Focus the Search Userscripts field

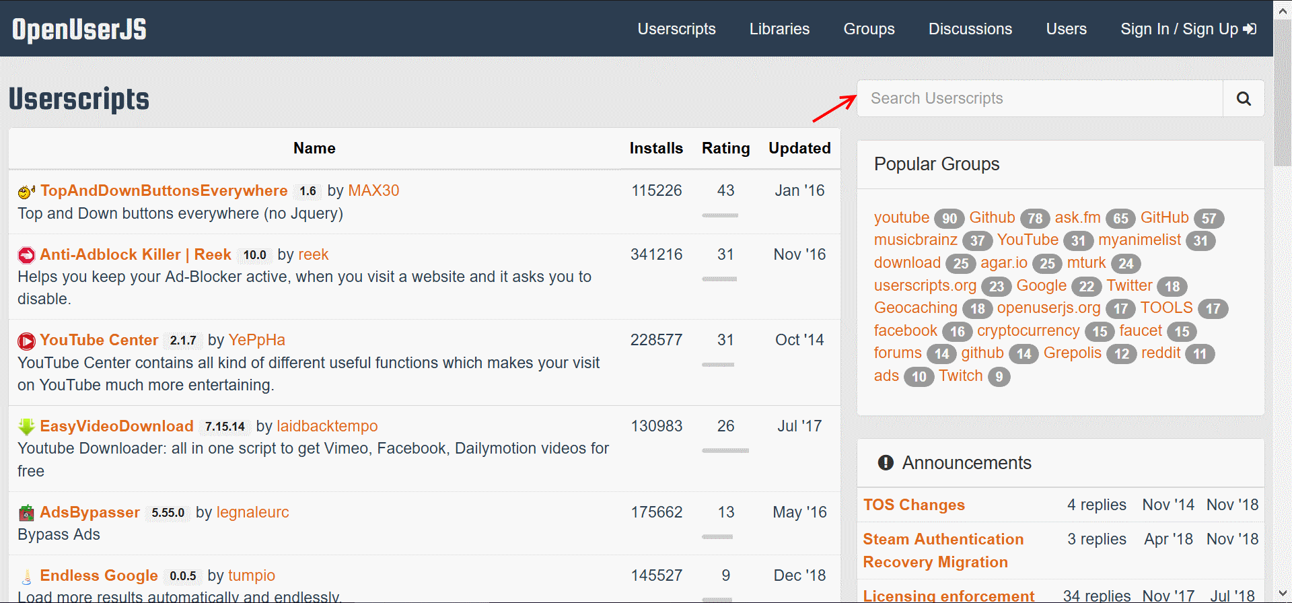pyautogui.click(x=1040, y=99)
